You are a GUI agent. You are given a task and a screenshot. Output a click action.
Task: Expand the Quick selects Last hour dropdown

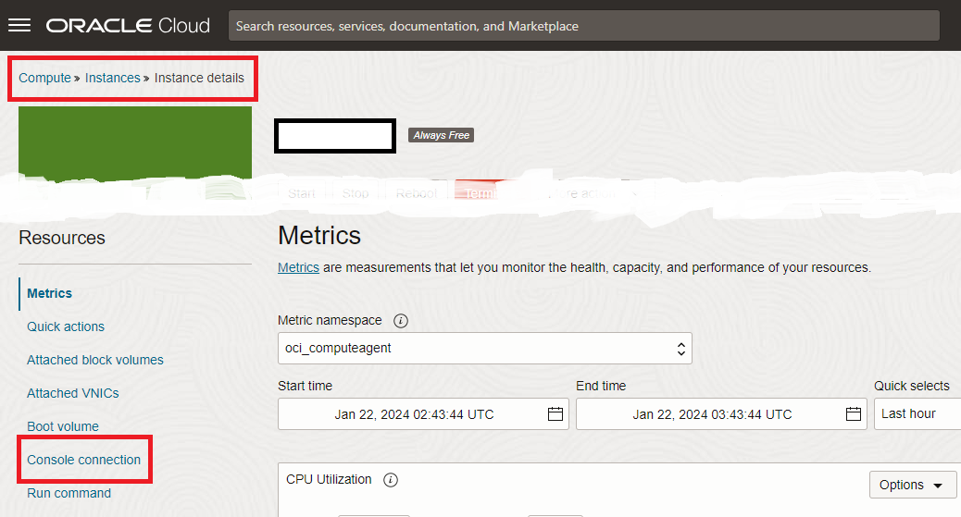(x=917, y=413)
